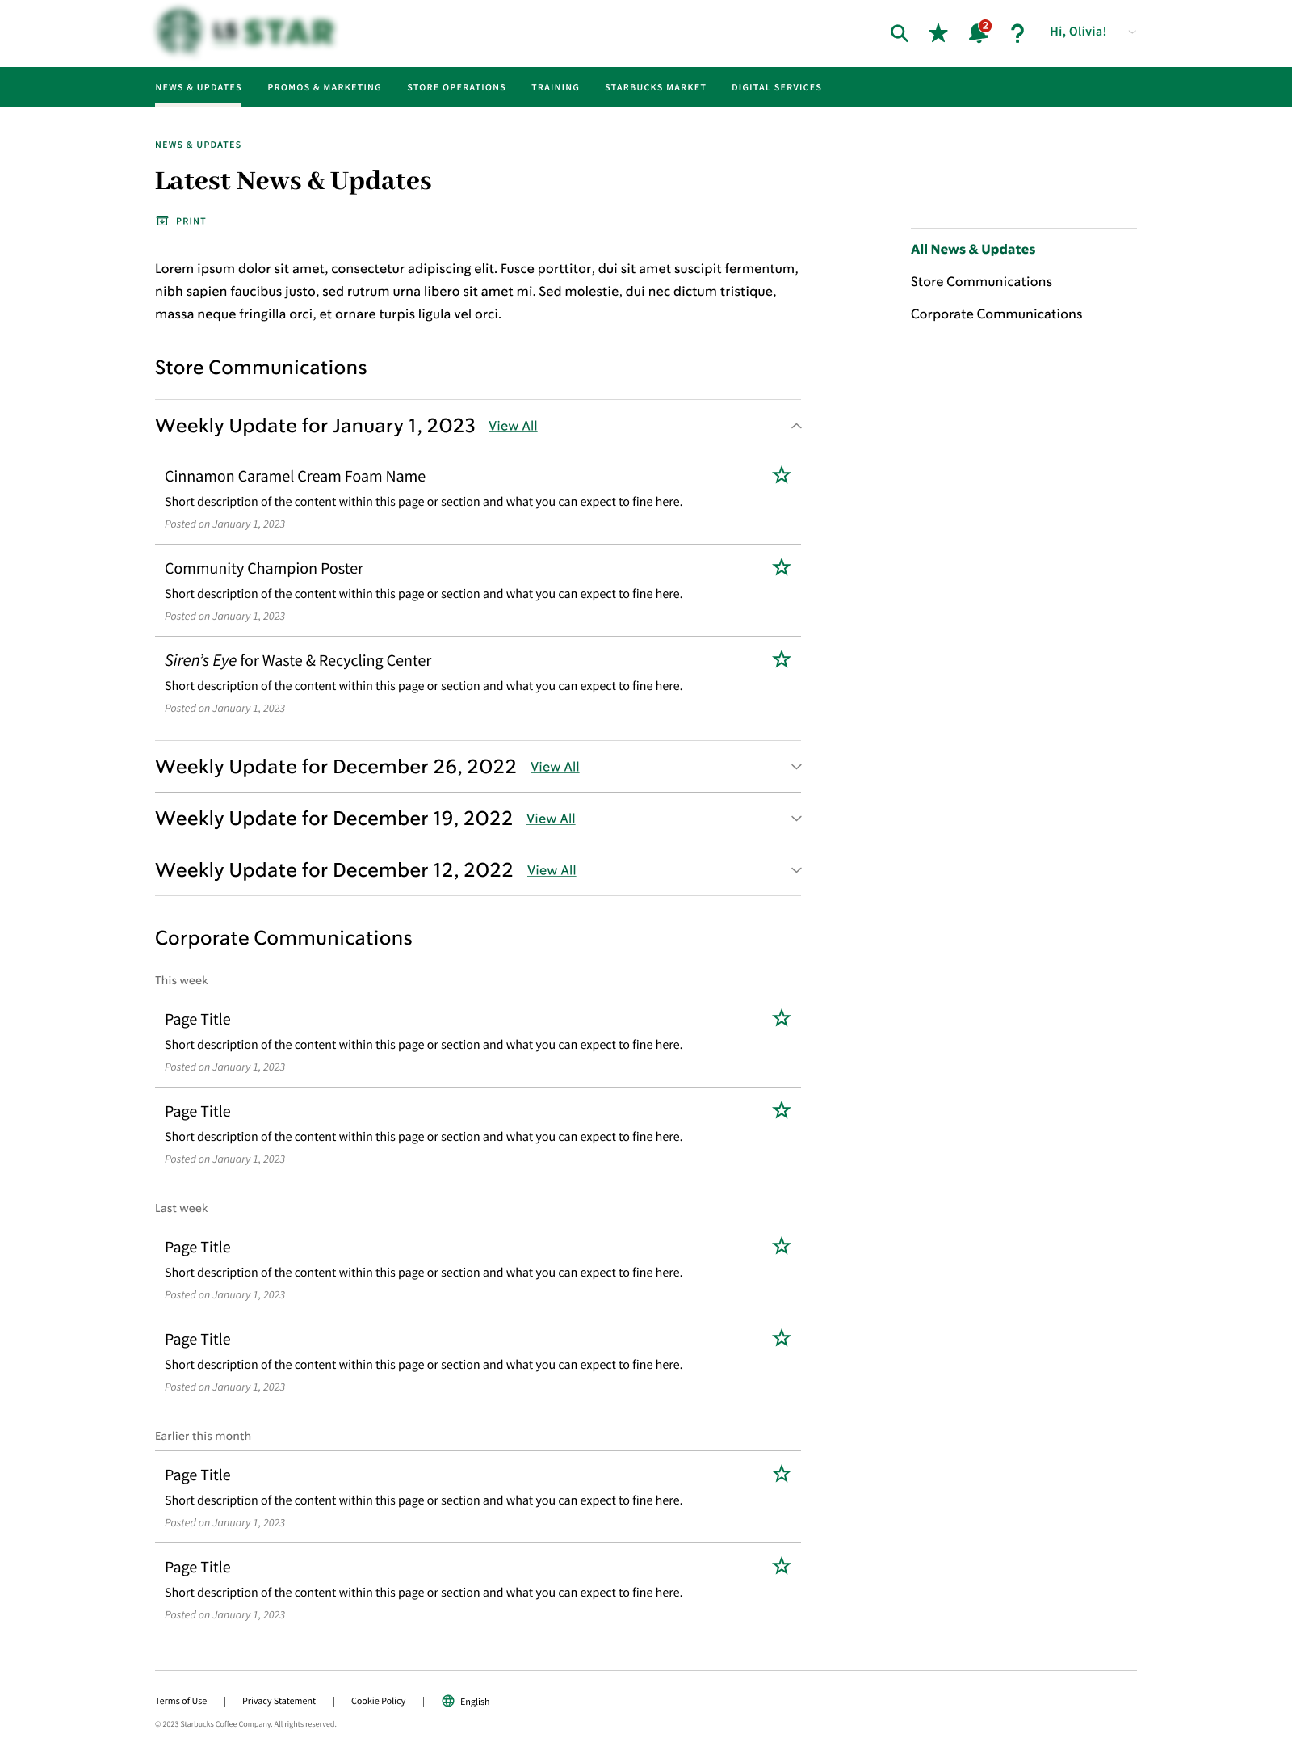Expand Weekly Update for December 12, 2022
The height and width of the screenshot is (1755, 1292).
pos(796,870)
